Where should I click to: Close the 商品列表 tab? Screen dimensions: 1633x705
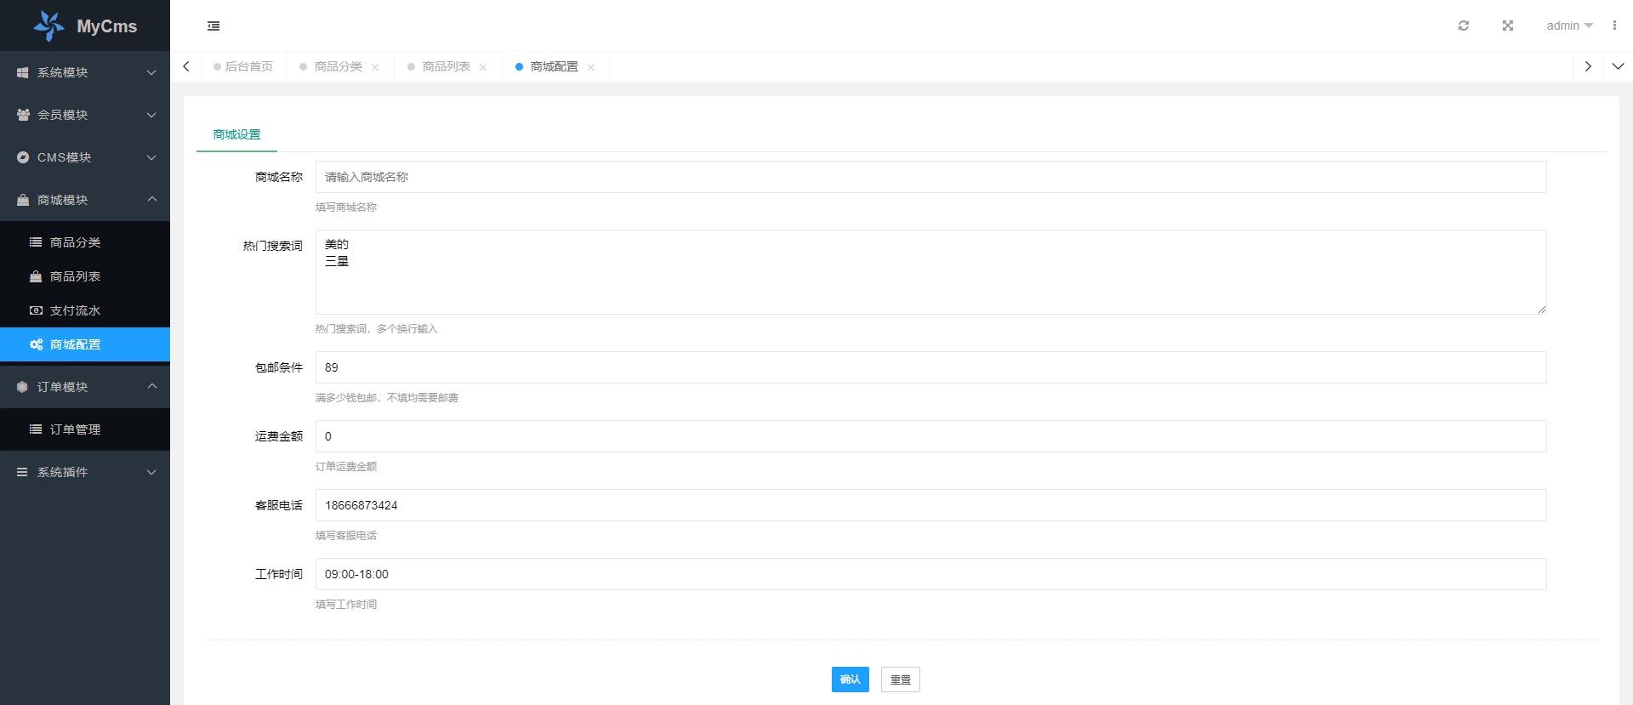pos(483,67)
